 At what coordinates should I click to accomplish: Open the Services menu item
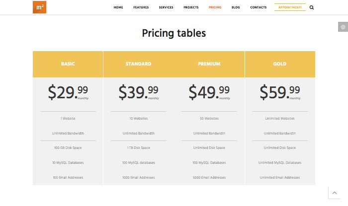click(x=166, y=7)
